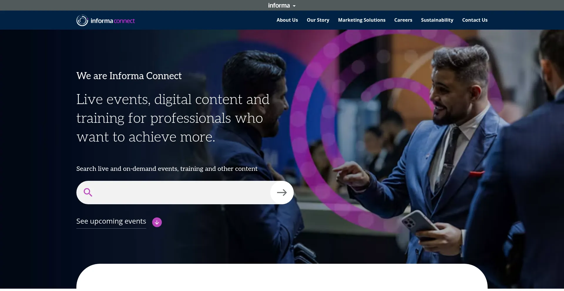Screen dimensions: 564x291
Task: Click the 'Search live and on-demand events' text
Action: [167, 169]
